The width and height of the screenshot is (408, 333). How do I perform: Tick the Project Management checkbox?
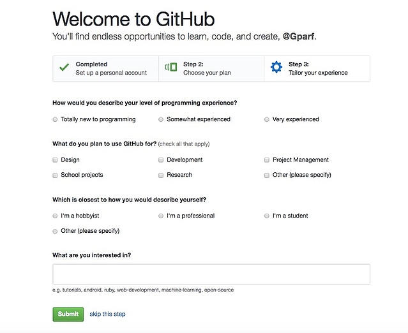click(x=267, y=160)
